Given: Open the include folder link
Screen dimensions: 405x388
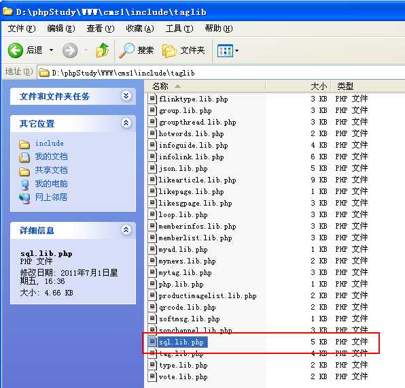Looking at the screenshot, I should point(50,144).
